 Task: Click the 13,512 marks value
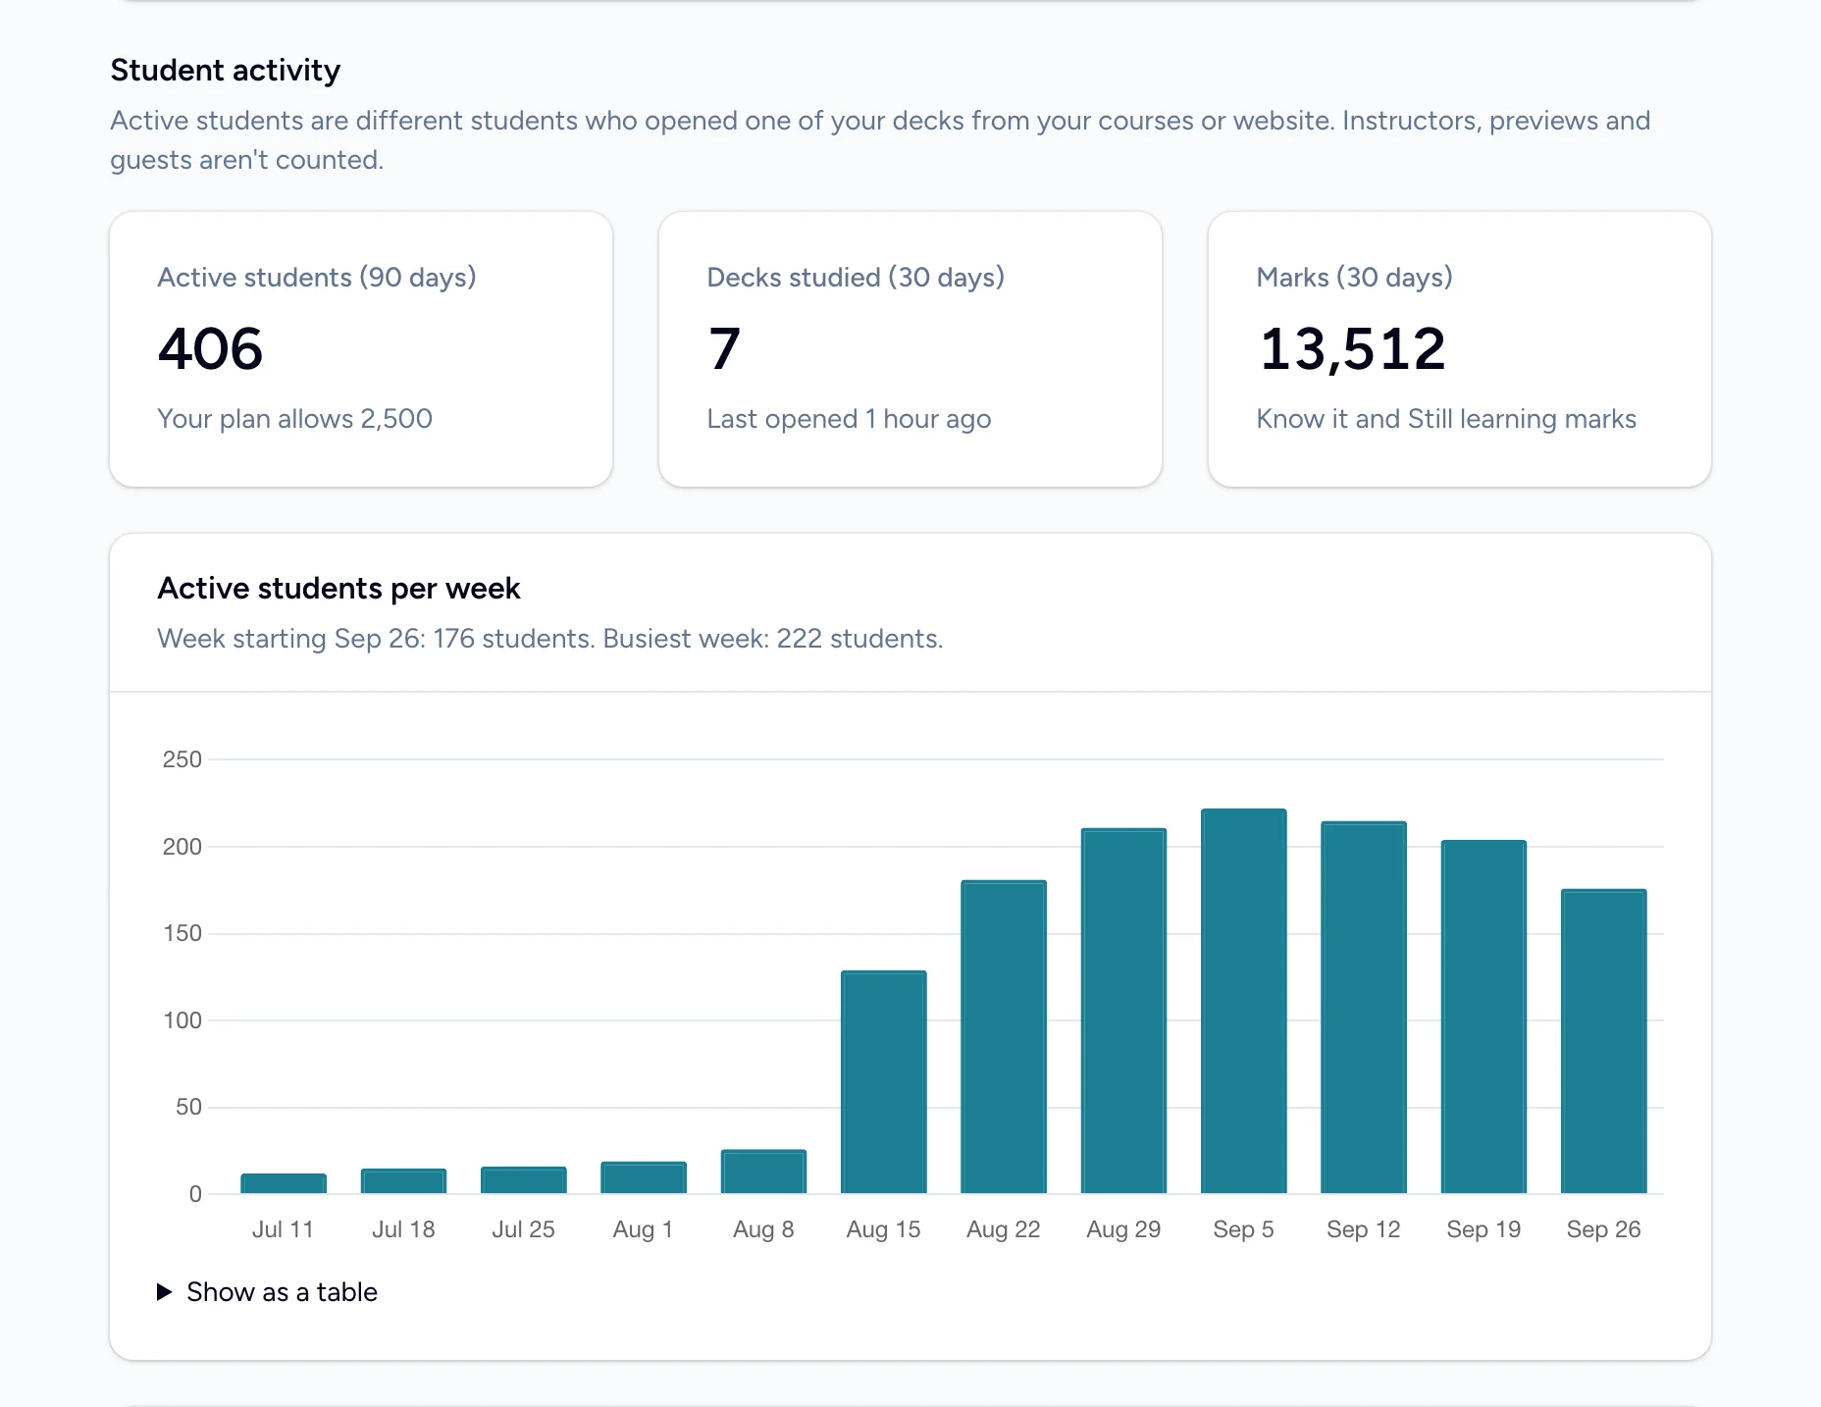pyautogui.click(x=1353, y=349)
